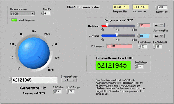The image size is (174, 104).
Task: Expand the GeneratorRange x1 dropdown
Action: (69, 80)
